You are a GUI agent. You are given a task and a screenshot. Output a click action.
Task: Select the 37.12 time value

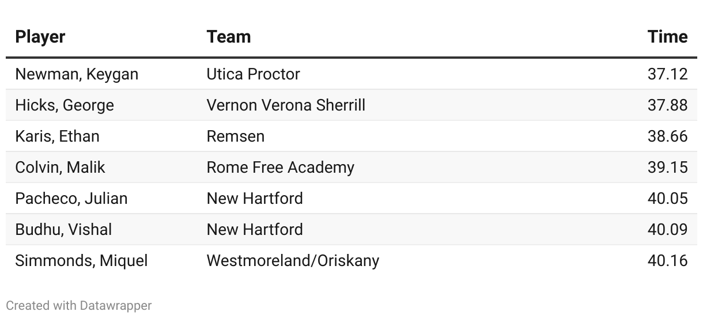tap(667, 74)
